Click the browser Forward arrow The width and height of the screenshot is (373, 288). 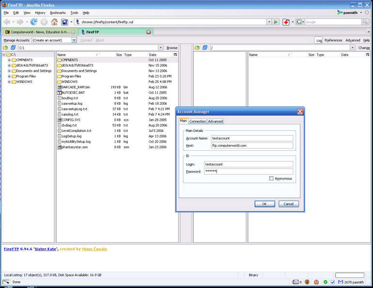[x=20, y=22]
